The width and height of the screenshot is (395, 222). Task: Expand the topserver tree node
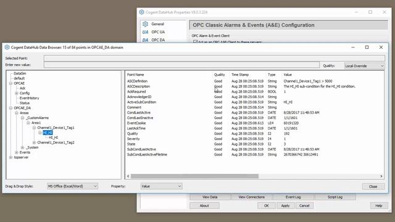11,157
